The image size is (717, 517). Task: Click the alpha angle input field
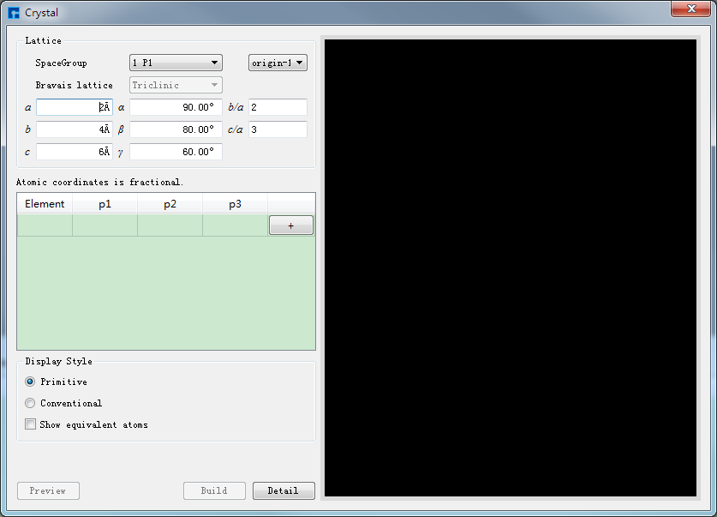point(175,107)
